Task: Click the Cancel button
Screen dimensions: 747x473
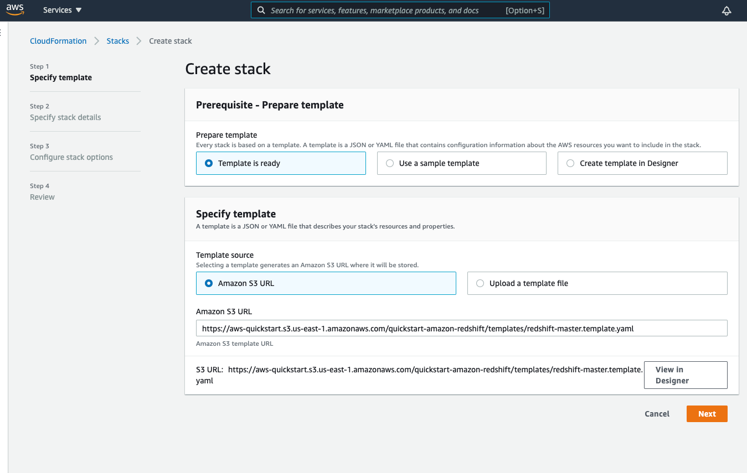Action: pyautogui.click(x=657, y=414)
